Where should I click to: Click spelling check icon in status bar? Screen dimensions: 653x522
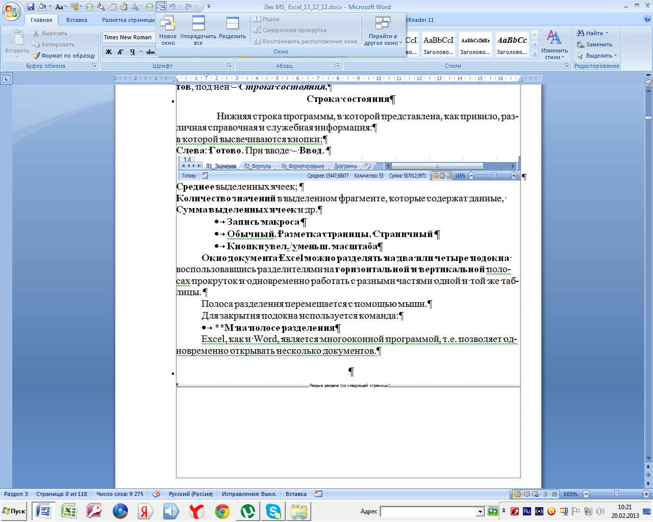(157, 494)
